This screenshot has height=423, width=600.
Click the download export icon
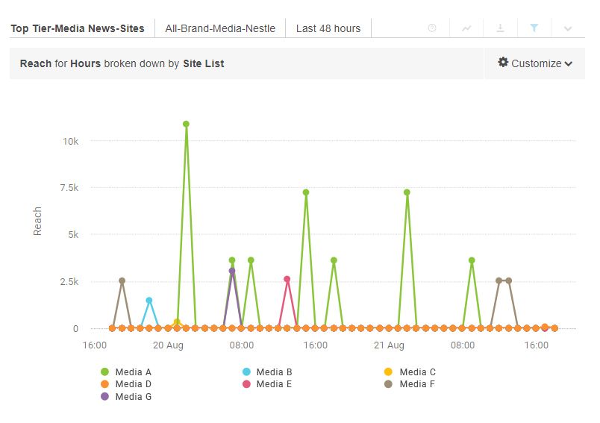pos(501,28)
